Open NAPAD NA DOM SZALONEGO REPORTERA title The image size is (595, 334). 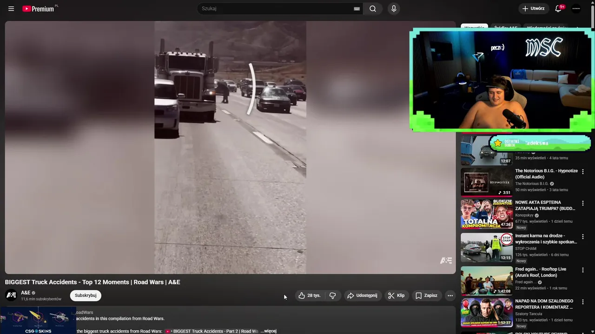[x=544, y=304]
